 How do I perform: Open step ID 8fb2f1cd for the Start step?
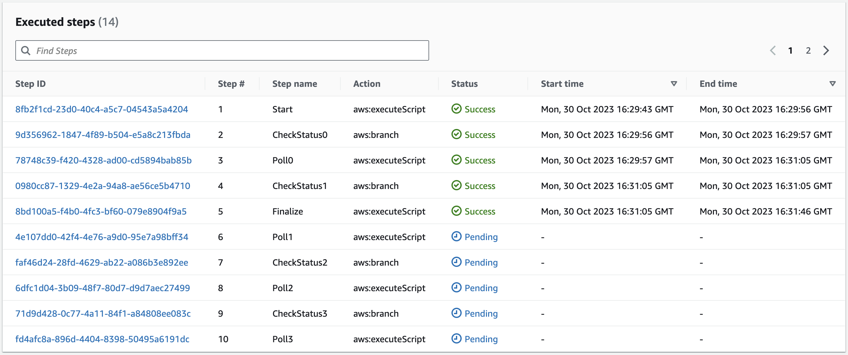[102, 109]
